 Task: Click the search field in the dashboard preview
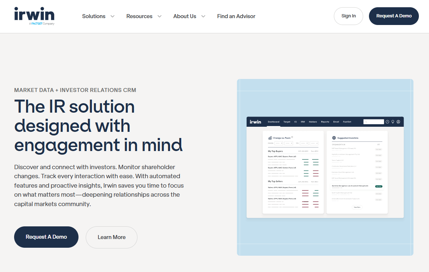click(373, 122)
